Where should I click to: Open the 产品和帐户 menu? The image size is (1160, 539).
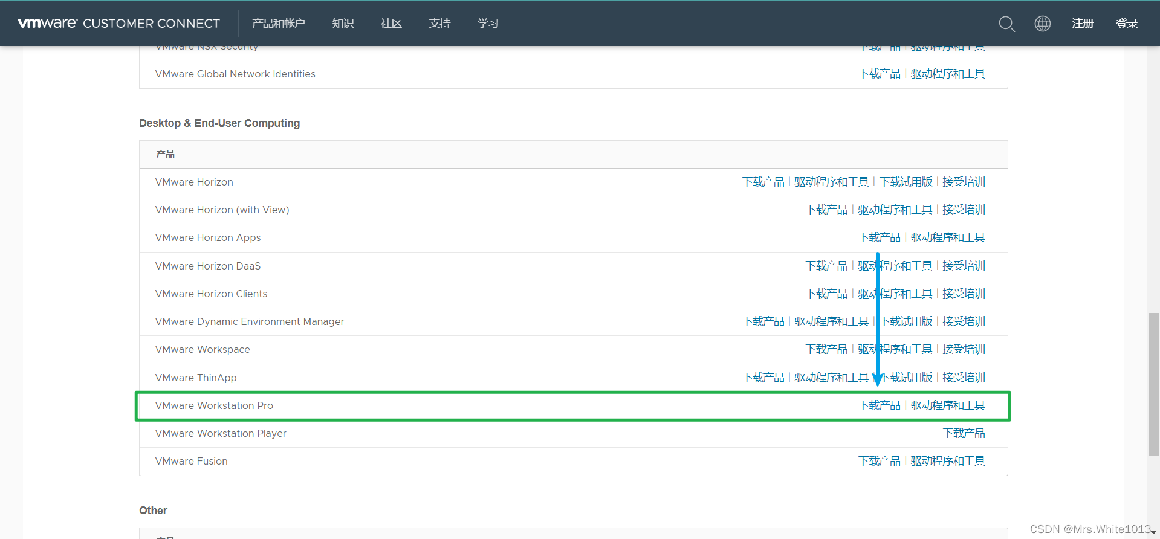[279, 24]
